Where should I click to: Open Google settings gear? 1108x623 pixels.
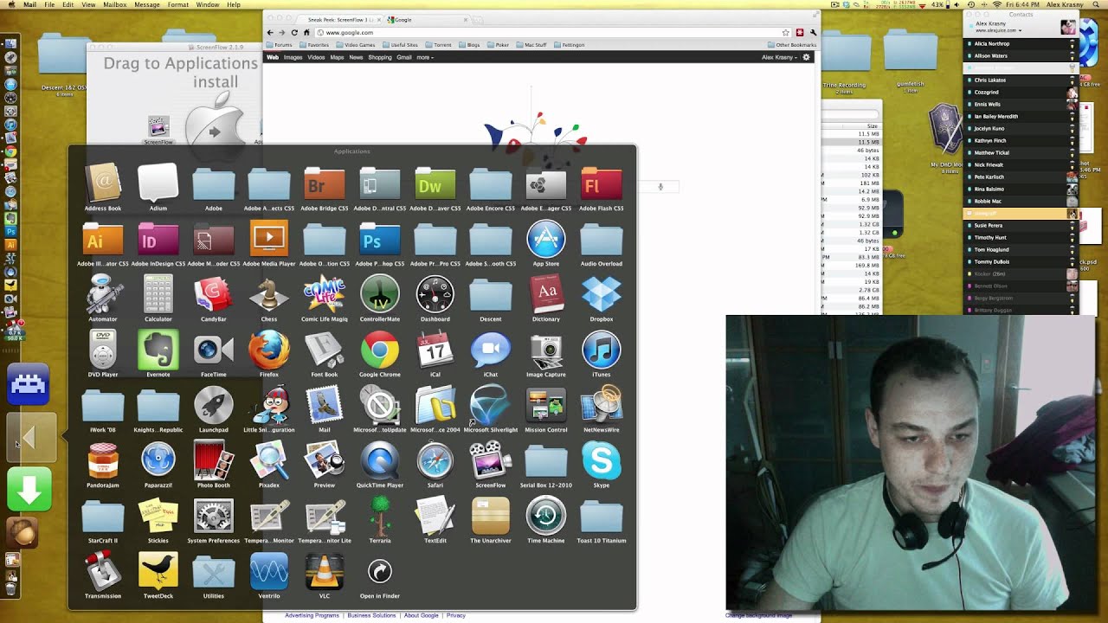point(807,57)
